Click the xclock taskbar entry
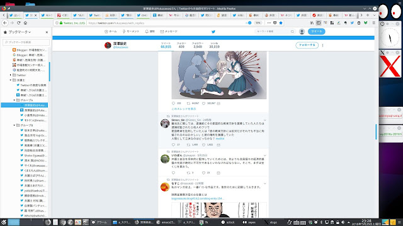 pos(228,222)
